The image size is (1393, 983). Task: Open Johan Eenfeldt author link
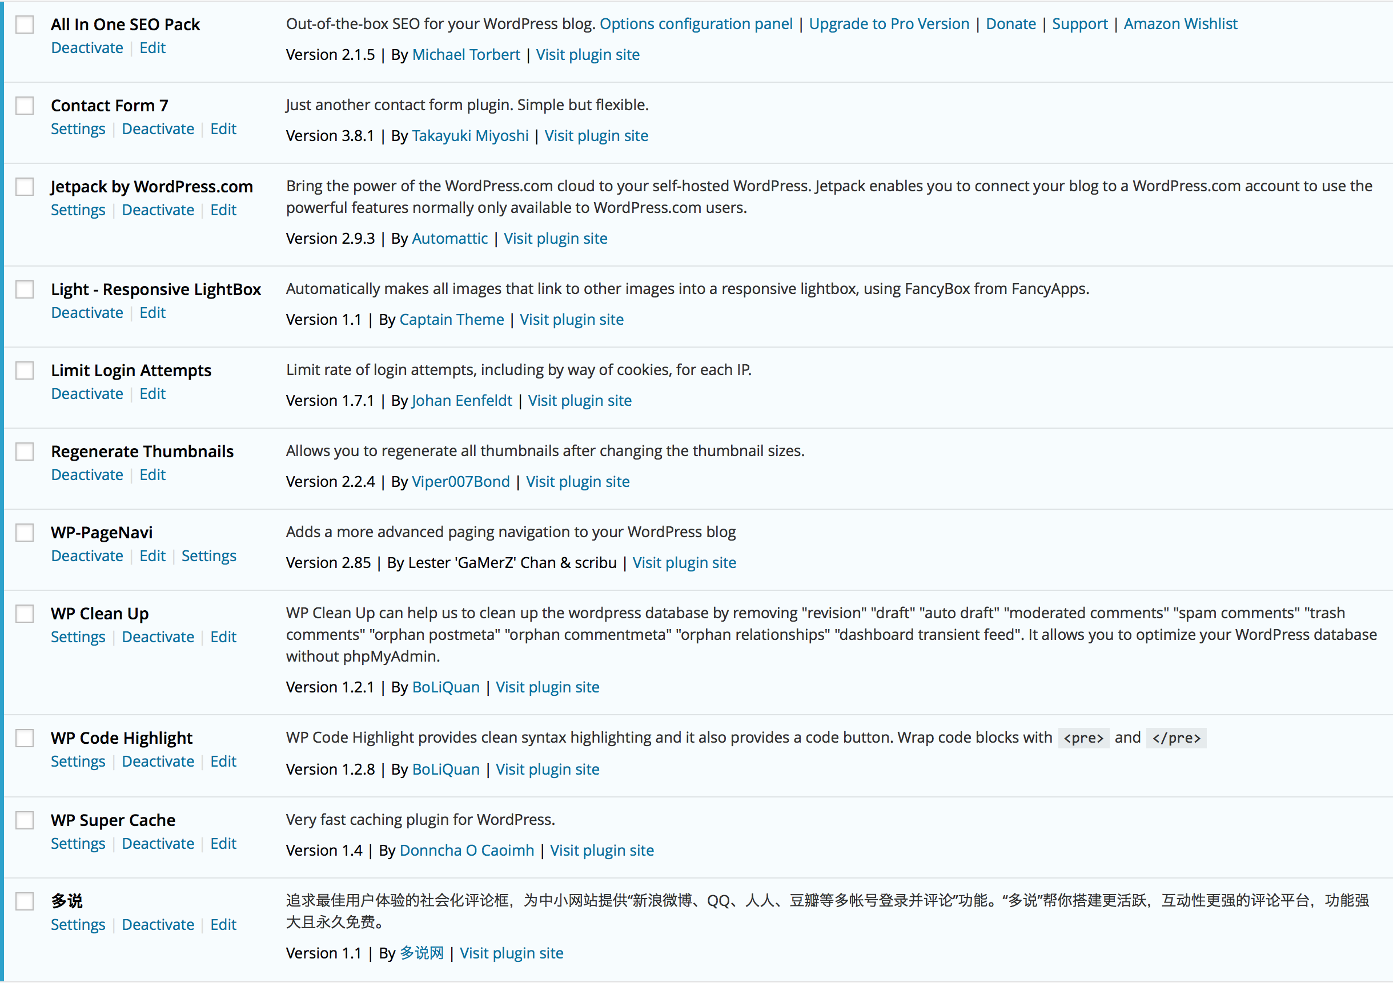pos(461,401)
